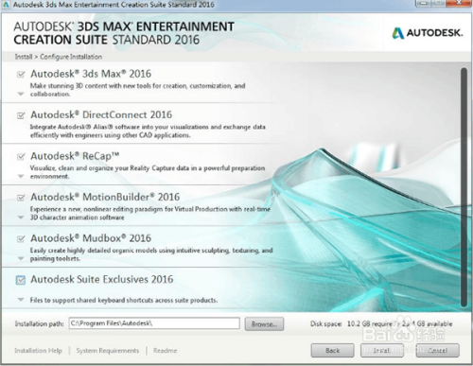Expand the Mudbox 2016 options arrow
This screenshot has width=473, height=366.
[x=21, y=258]
